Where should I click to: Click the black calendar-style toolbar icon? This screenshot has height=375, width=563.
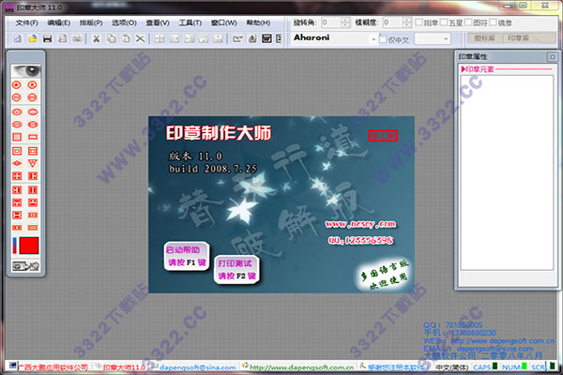pos(266,38)
